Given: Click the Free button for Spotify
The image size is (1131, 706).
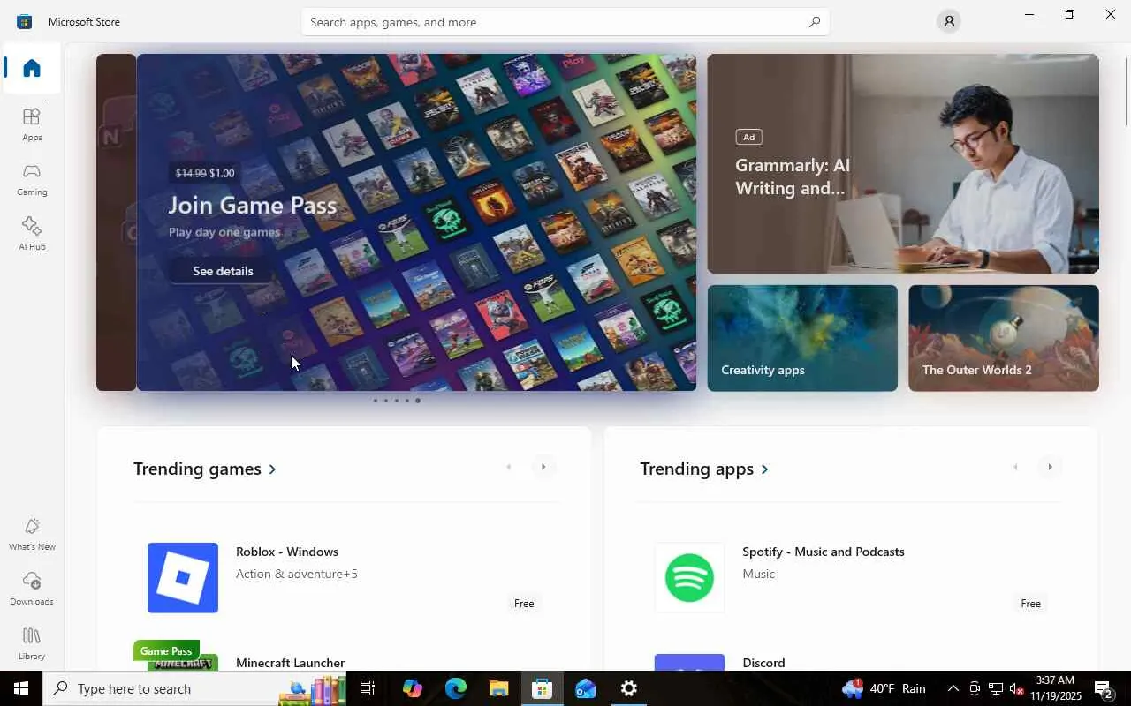Looking at the screenshot, I should click(1030, 604).
